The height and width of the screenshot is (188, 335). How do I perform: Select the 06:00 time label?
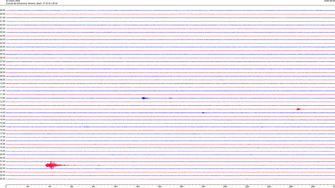[2, 54]
